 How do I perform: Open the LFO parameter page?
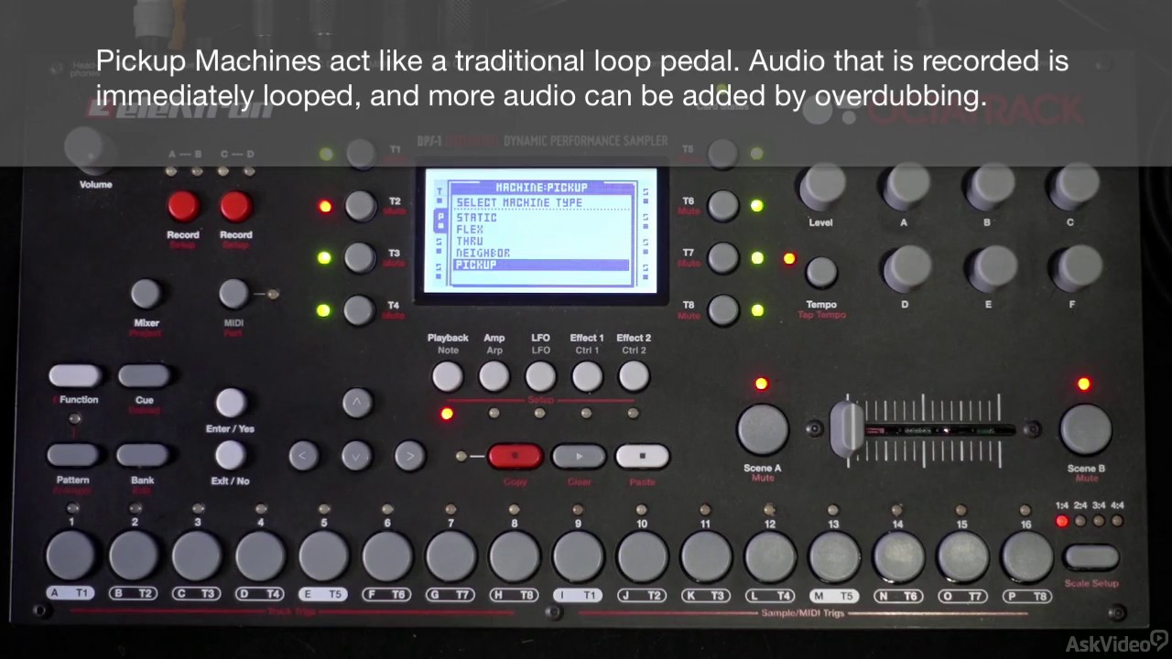click(541, 376)
